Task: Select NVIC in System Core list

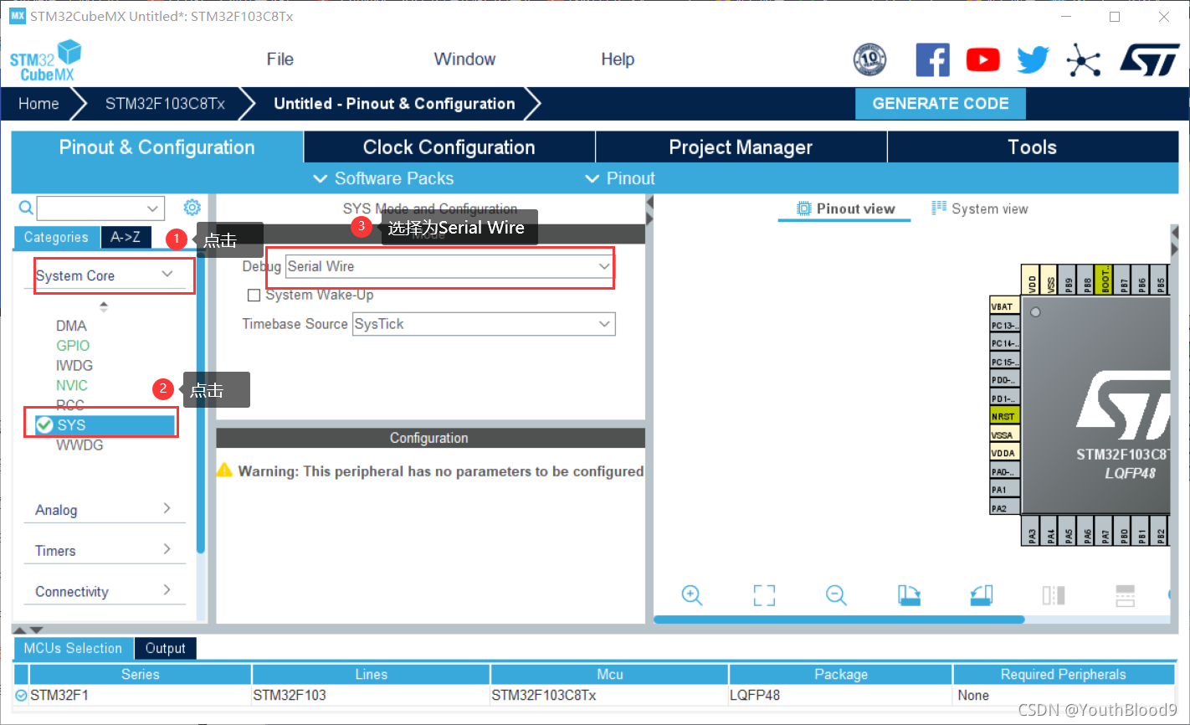Action: coord(72,386)
